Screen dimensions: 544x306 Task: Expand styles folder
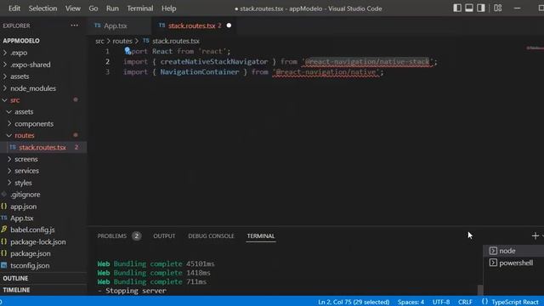[x=23, y=183]
